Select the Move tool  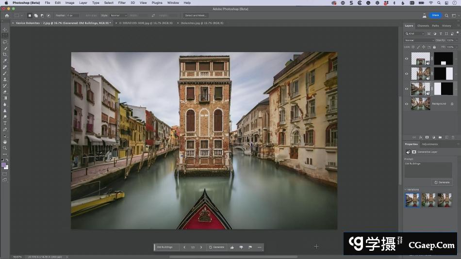[x=5, y=30]
